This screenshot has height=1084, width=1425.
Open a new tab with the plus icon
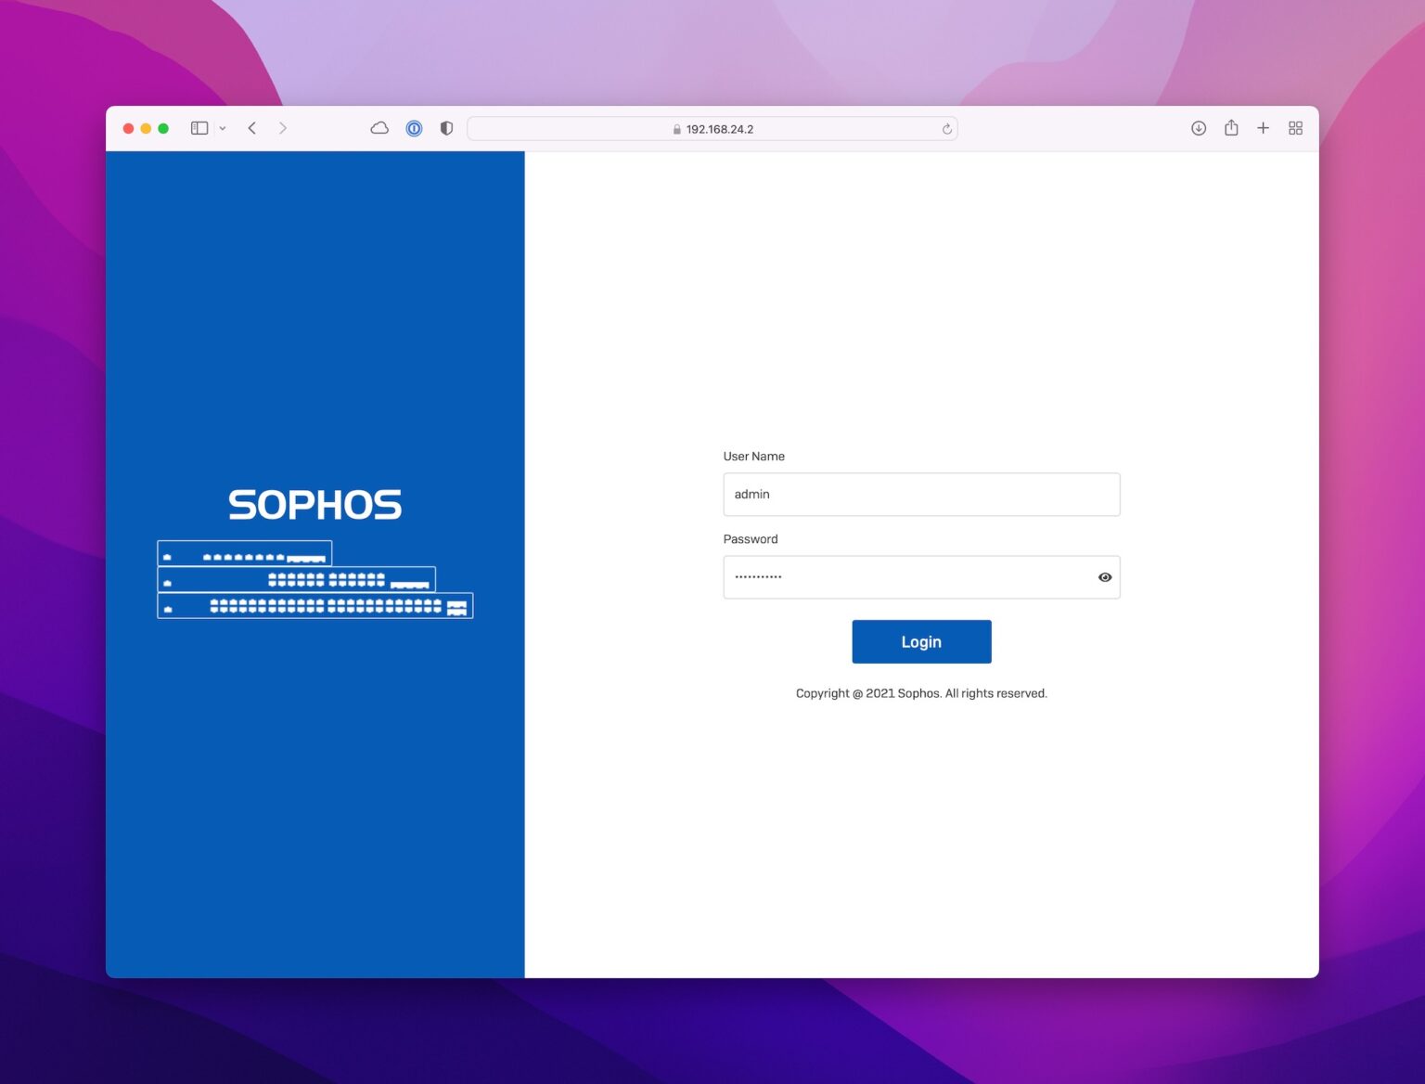point(1263,128)
